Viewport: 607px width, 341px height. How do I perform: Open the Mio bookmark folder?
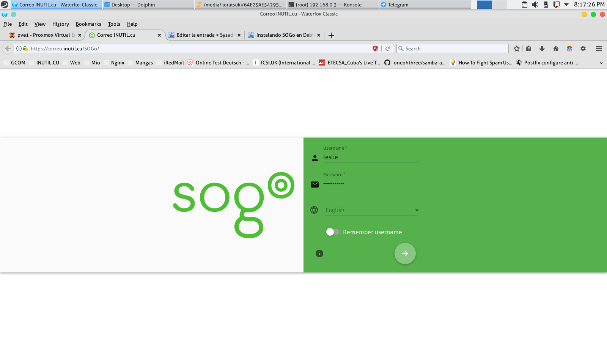coord(92,63)
